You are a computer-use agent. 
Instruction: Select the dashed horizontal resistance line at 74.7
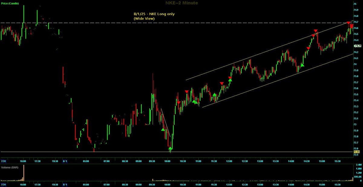point(176,23)
